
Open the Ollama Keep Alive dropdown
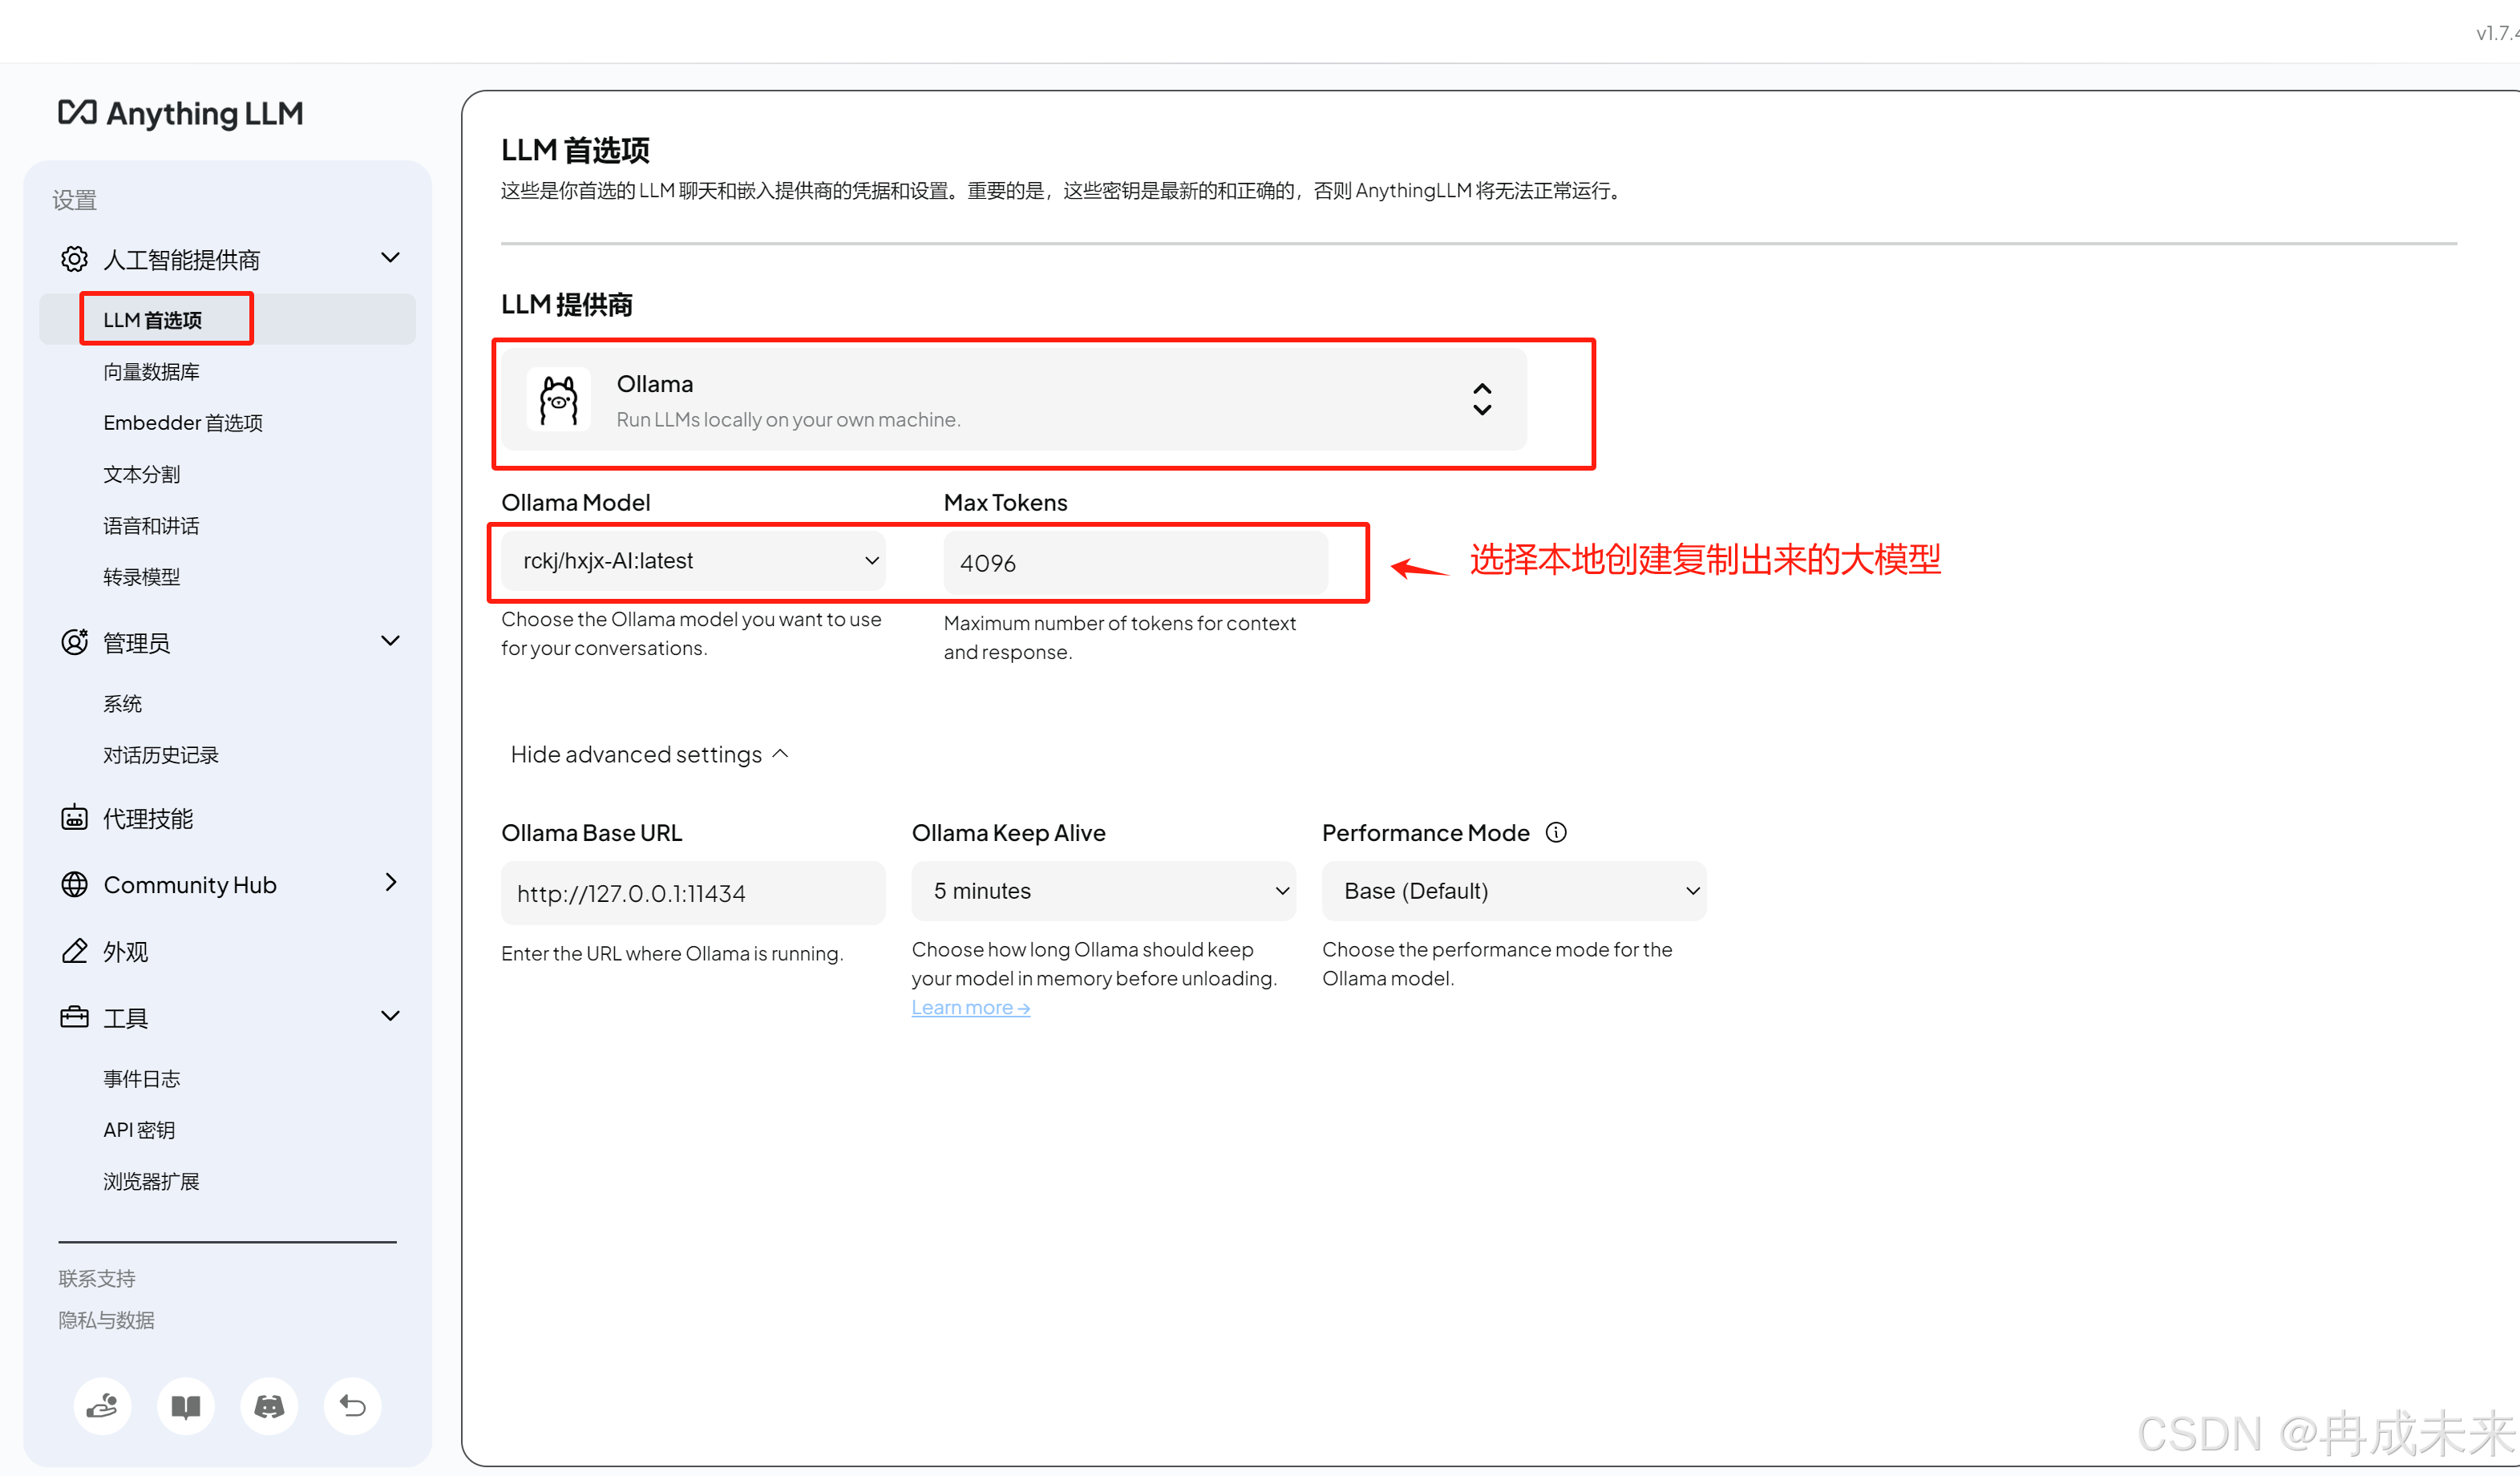(x=1103, y=891)
